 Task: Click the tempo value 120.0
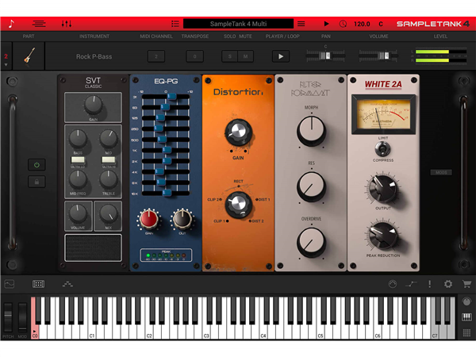[362, 24]
